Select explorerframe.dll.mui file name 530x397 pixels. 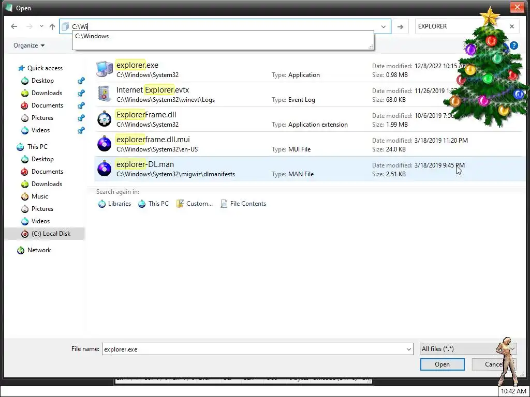(153, 140)
